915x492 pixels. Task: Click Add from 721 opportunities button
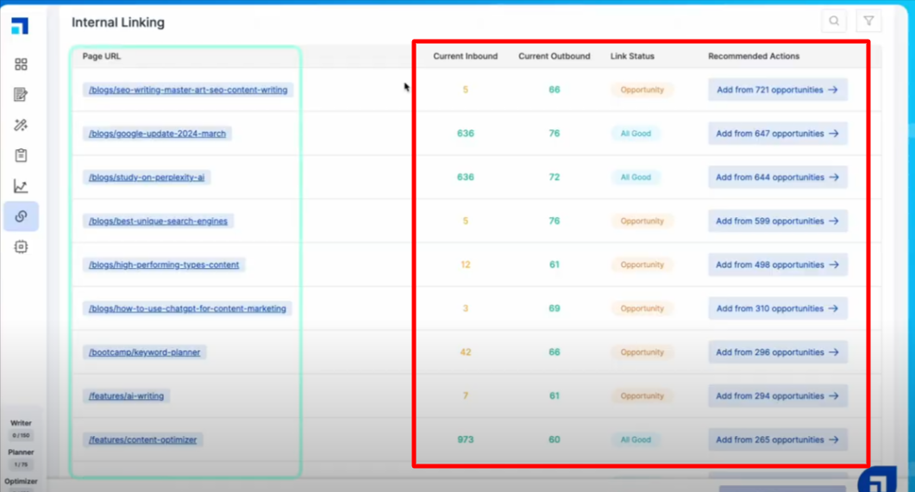click(777, 90)
